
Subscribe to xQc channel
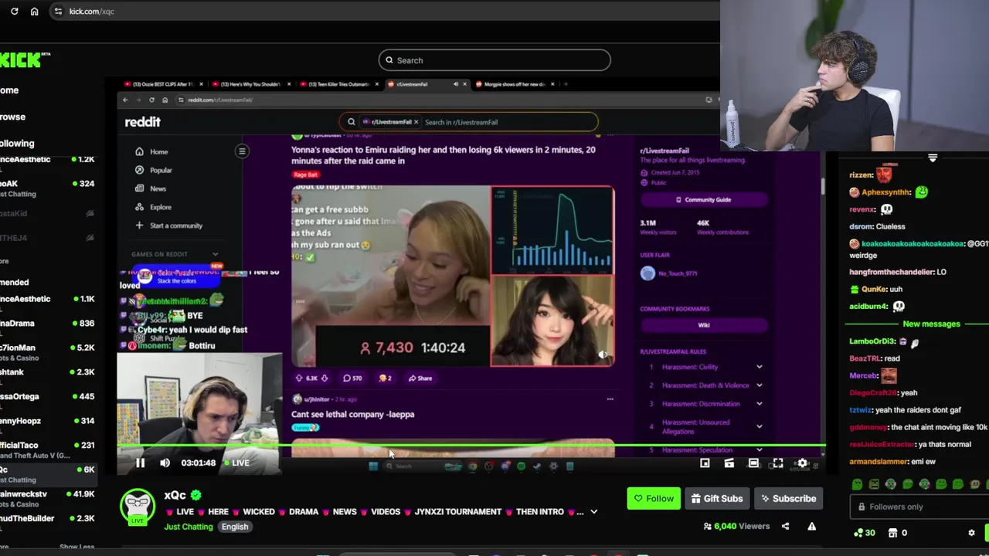pyautogui.click(x=787, y=499)
